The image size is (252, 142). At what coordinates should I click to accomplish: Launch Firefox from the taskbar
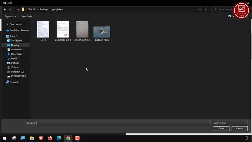pos(50,138)
